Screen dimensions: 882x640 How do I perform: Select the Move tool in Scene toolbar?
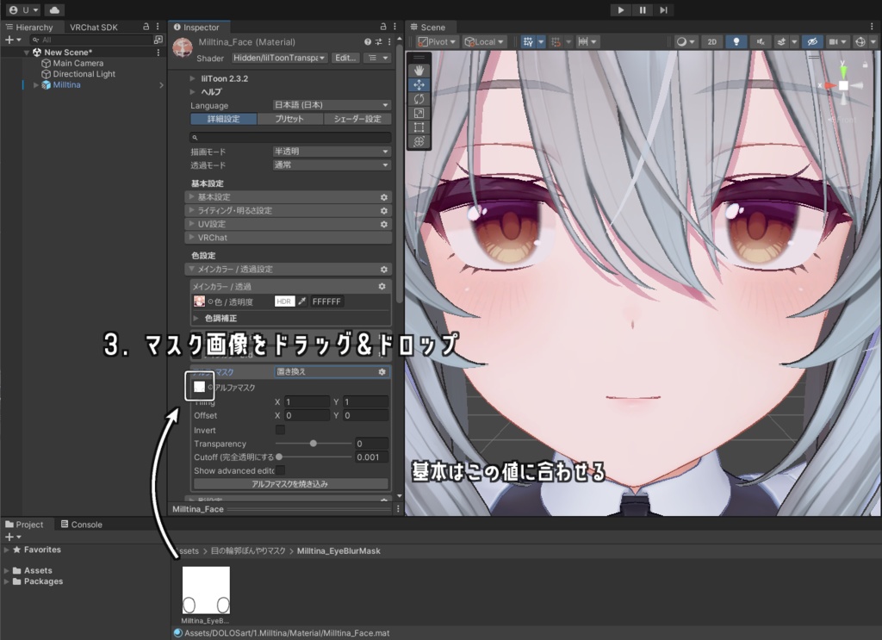pos(420,84)
